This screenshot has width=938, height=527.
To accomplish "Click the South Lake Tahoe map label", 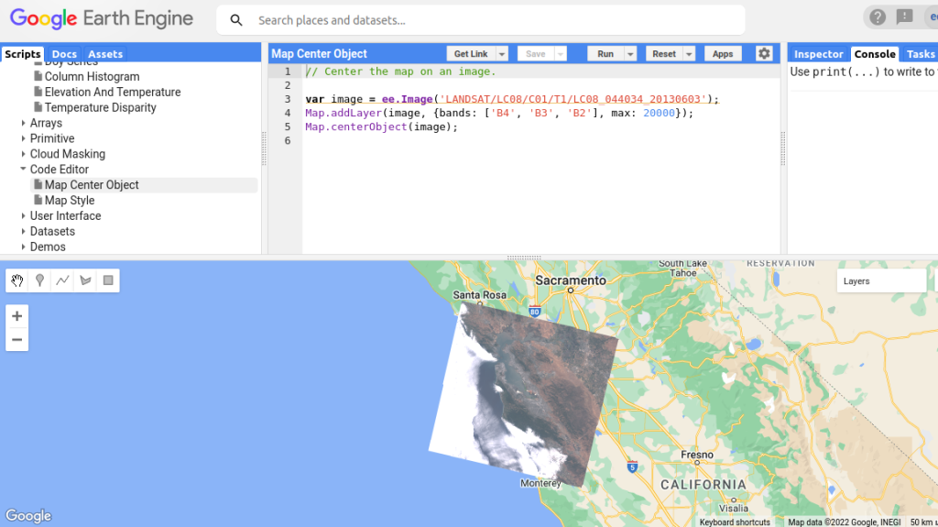I will pyautogui.click(x=682, y=268).
